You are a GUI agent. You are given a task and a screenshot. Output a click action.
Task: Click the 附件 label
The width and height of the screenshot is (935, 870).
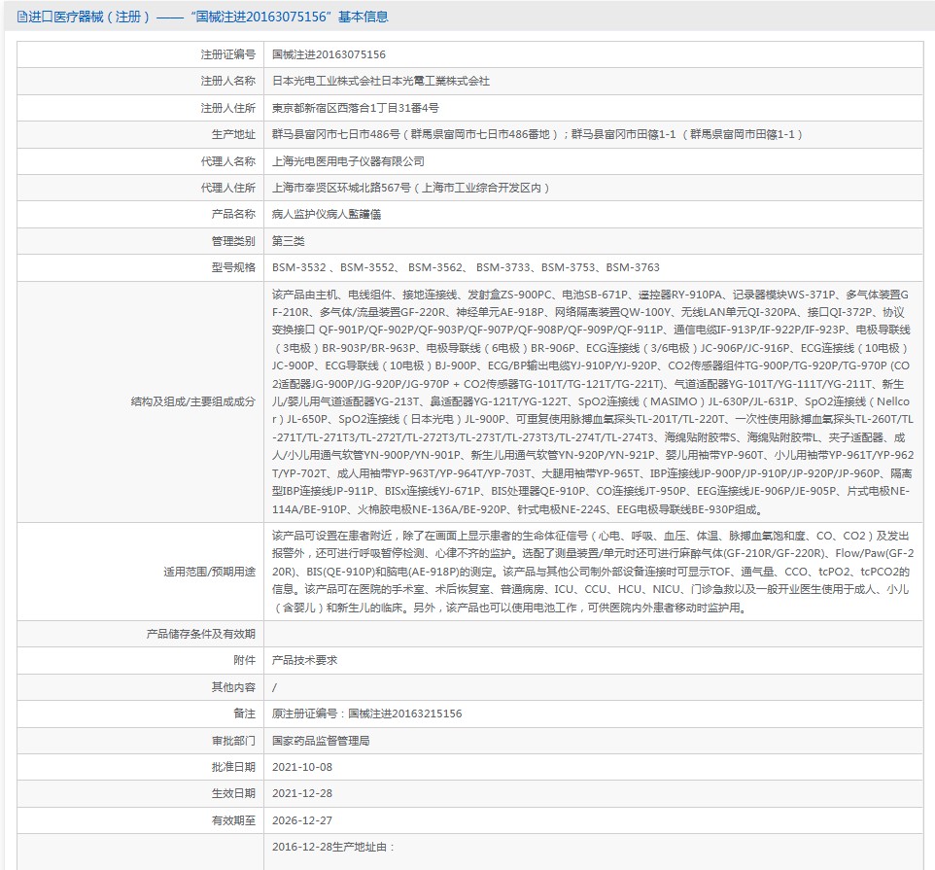pos(245,661)
